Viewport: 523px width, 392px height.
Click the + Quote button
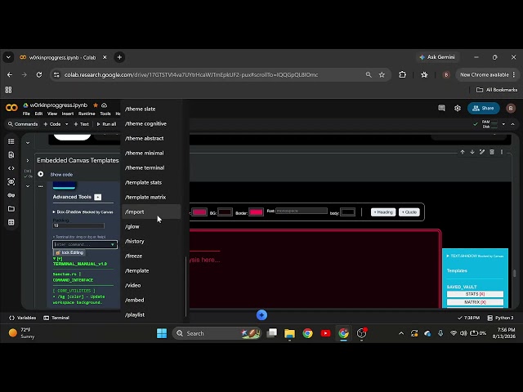coord(409,212)
